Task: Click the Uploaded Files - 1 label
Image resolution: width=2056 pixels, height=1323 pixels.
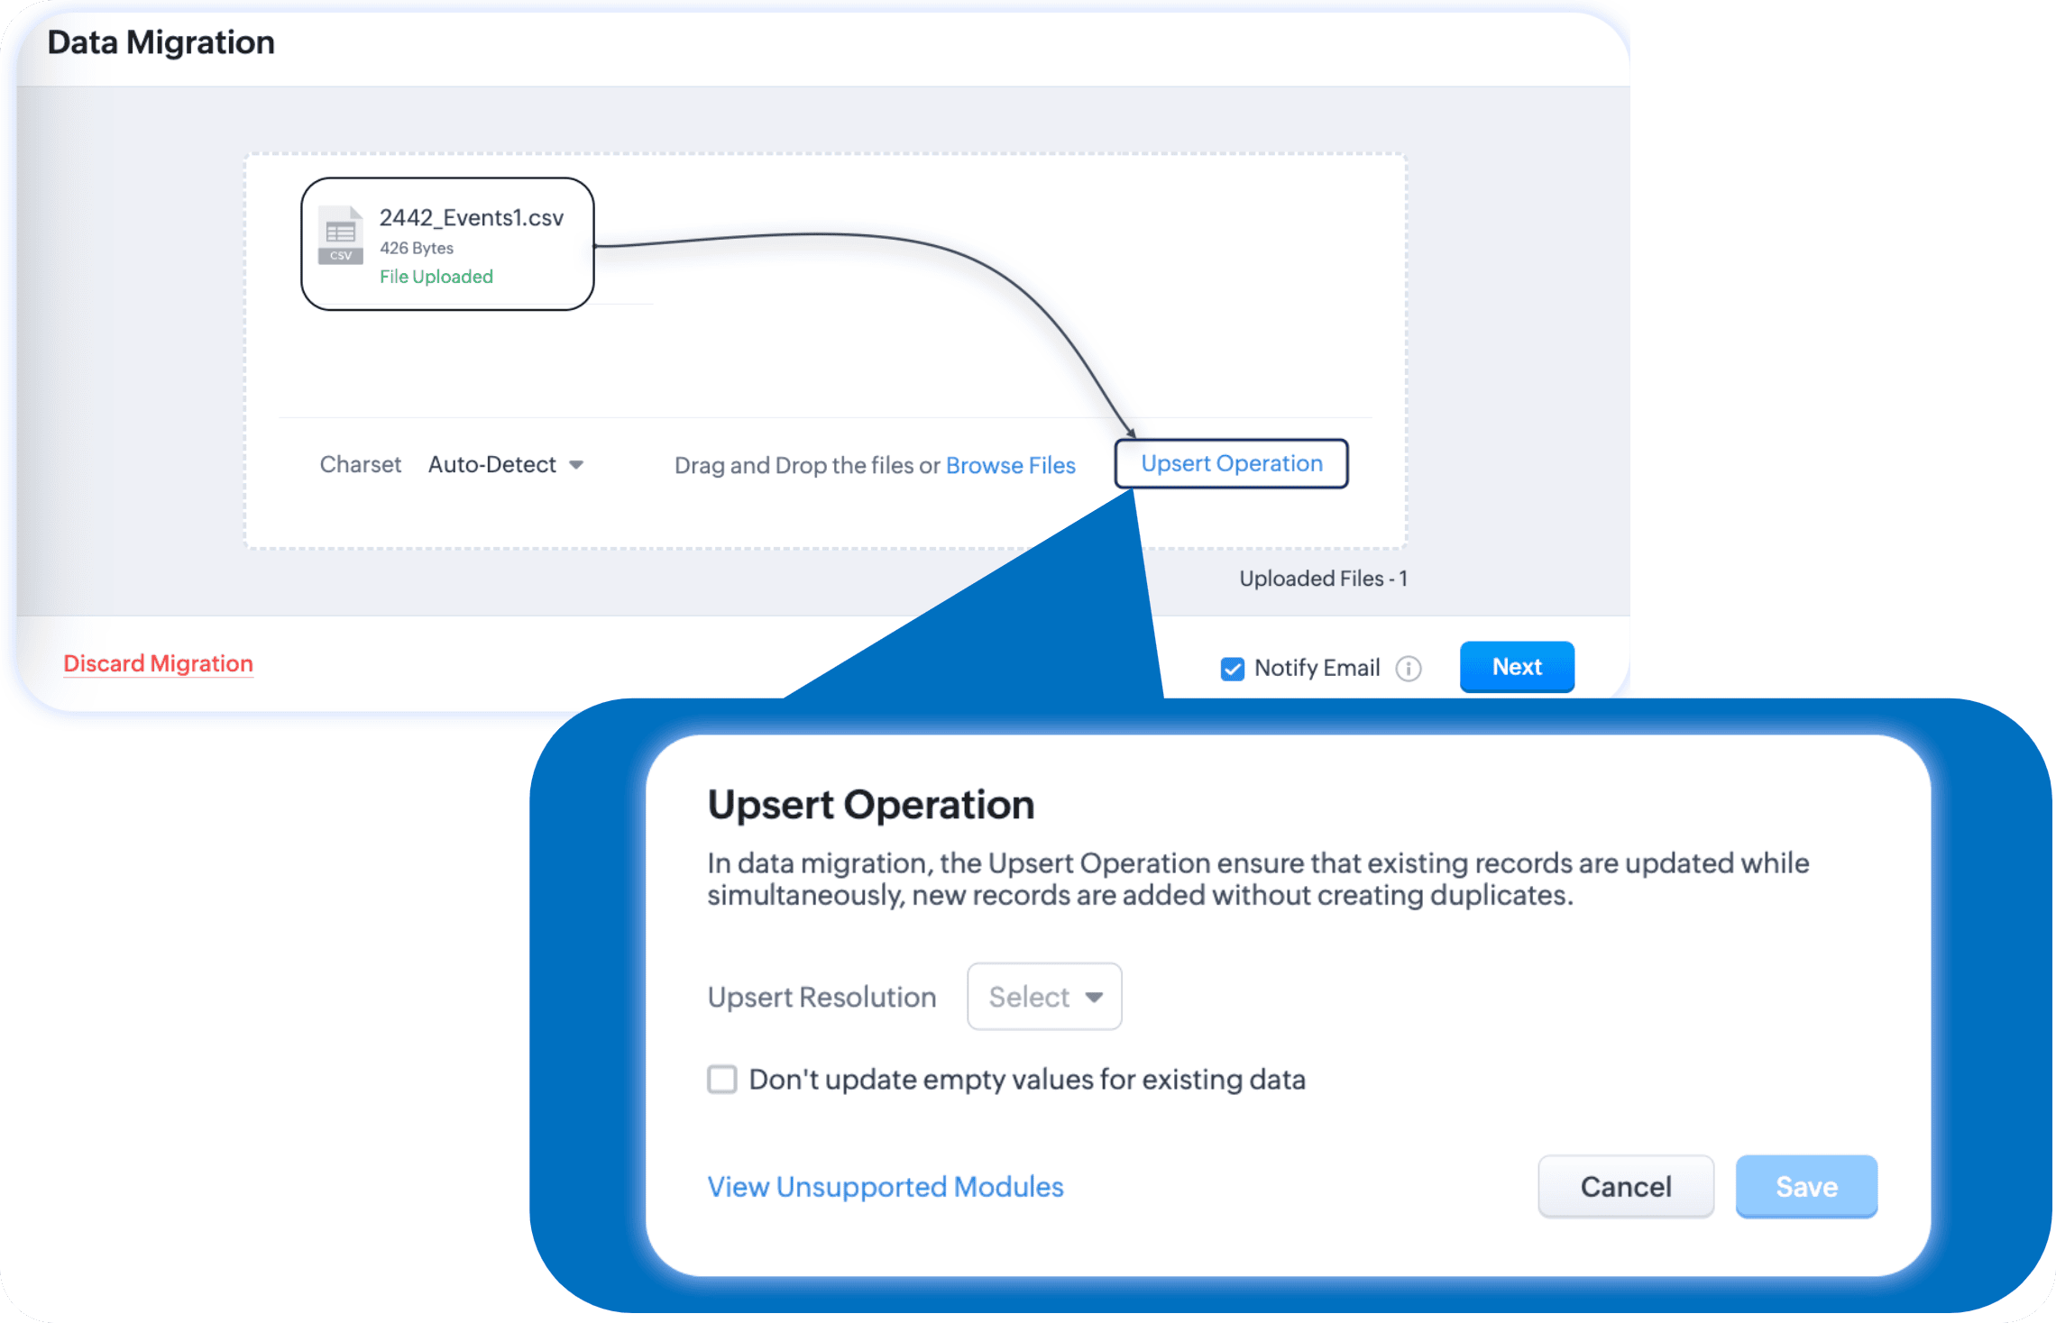Action: click(1323, 579)
